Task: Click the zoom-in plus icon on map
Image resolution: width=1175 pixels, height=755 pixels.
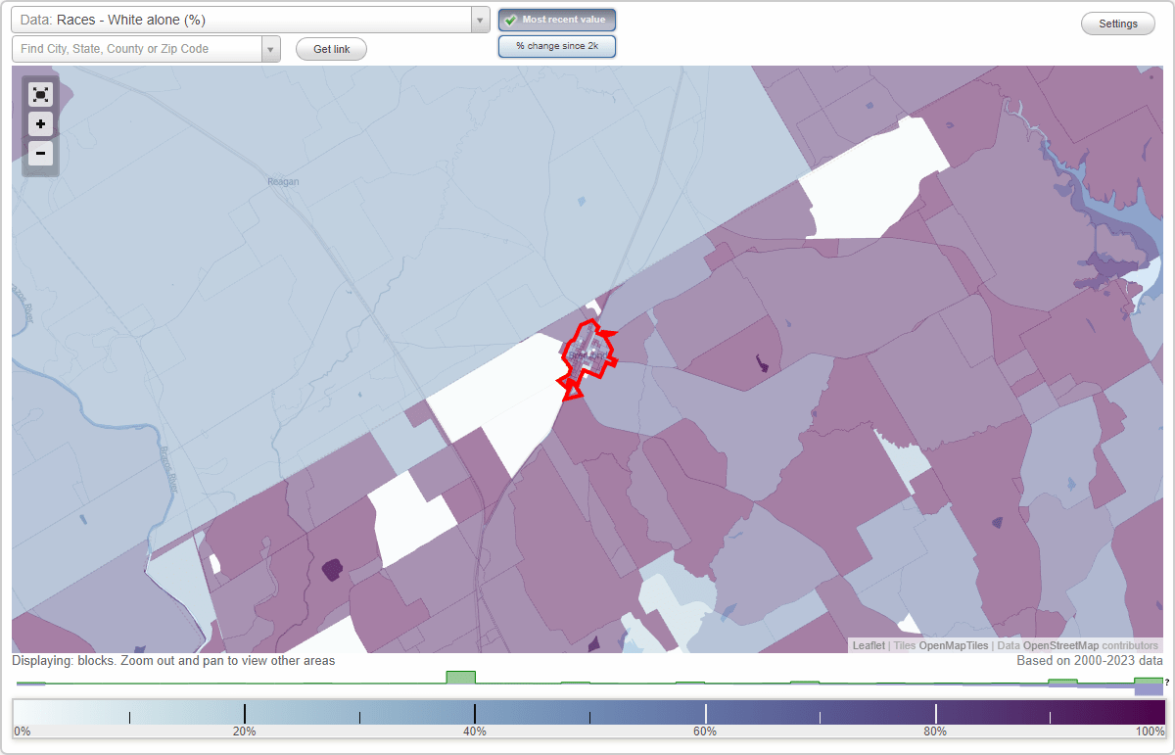Action: [40, 124]
